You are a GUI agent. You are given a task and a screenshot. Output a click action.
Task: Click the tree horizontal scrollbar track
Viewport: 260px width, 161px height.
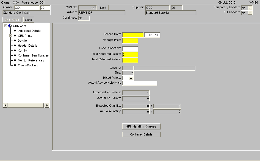[x=26, y=105]
